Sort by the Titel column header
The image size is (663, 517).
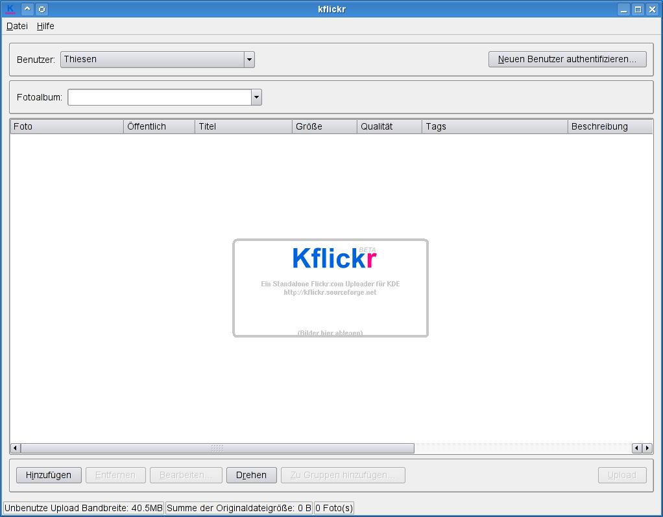(x=243, y=126)
